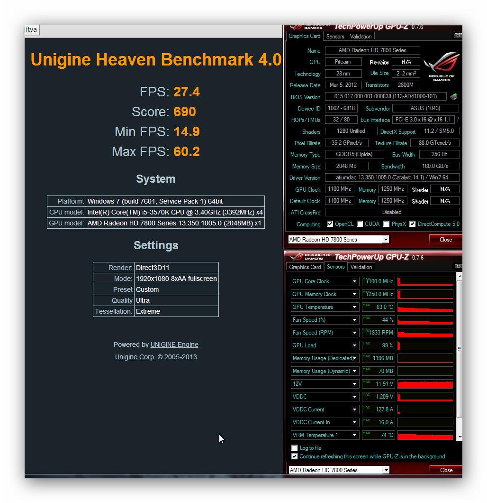Click the Score value '690'
487x503 pixels.
point(185,112)
